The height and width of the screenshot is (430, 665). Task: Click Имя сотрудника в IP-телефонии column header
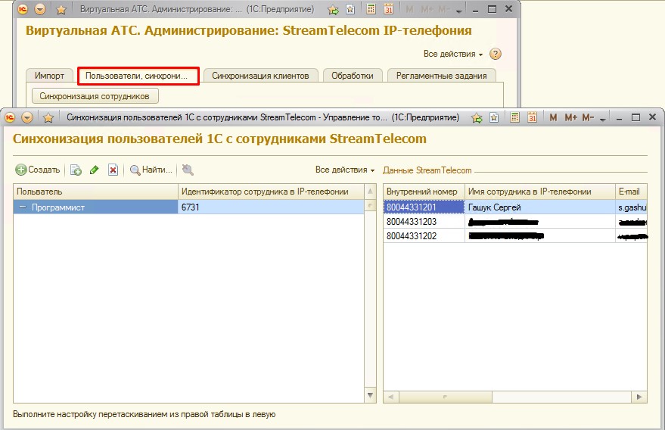540,192
